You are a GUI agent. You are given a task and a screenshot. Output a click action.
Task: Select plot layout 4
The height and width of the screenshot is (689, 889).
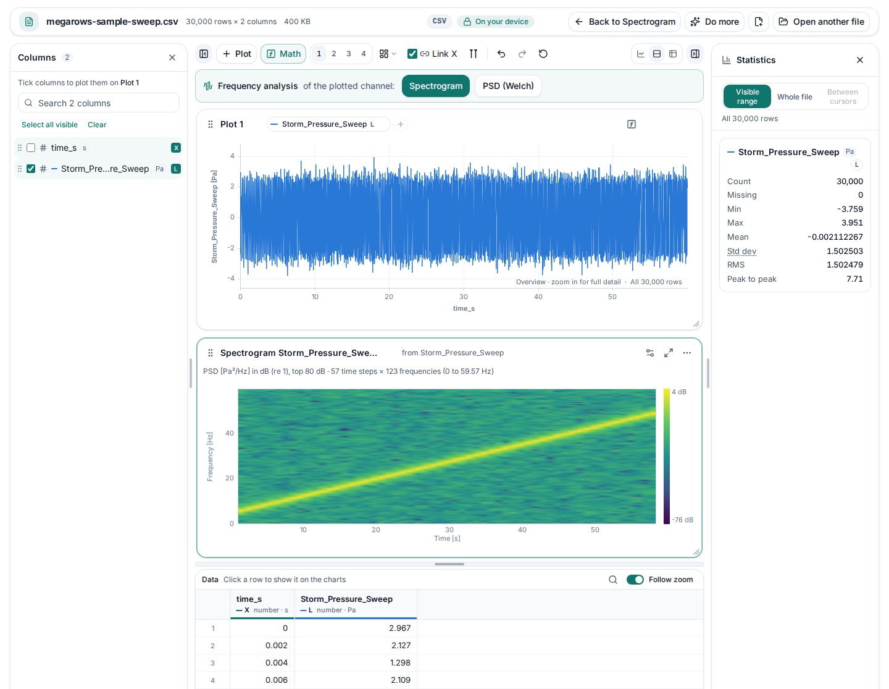click(364, 54)
